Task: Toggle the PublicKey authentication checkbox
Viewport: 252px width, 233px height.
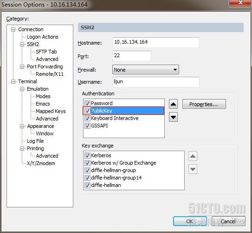Action: [x=87, y=111]
